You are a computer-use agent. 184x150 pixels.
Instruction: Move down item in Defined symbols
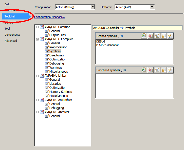pos(170,36)
